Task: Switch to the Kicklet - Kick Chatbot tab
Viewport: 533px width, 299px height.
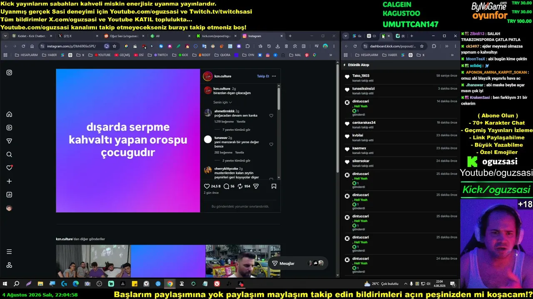Action: pos(32,36)
